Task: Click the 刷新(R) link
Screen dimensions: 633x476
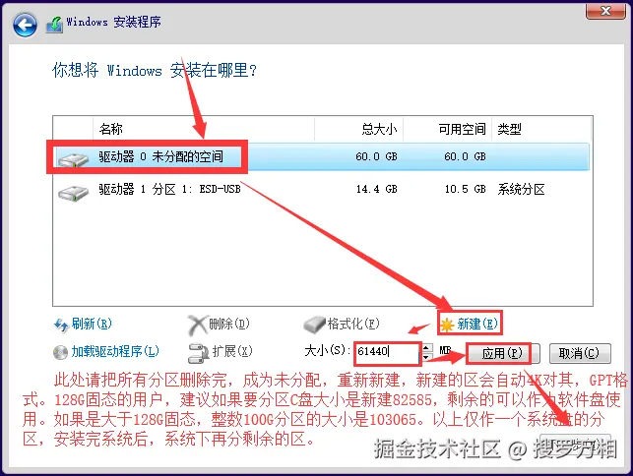Action: tap(92, 324)
